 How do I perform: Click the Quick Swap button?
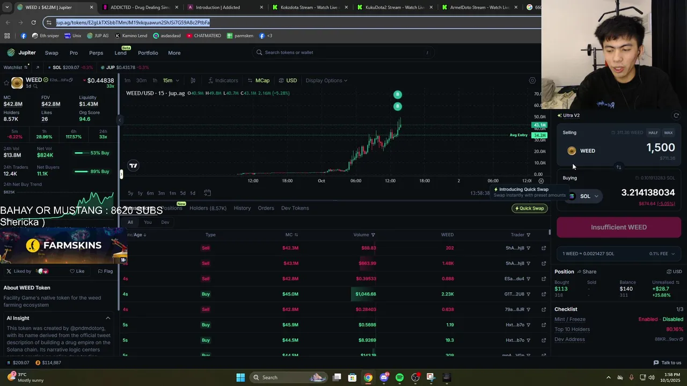[529, 209]
